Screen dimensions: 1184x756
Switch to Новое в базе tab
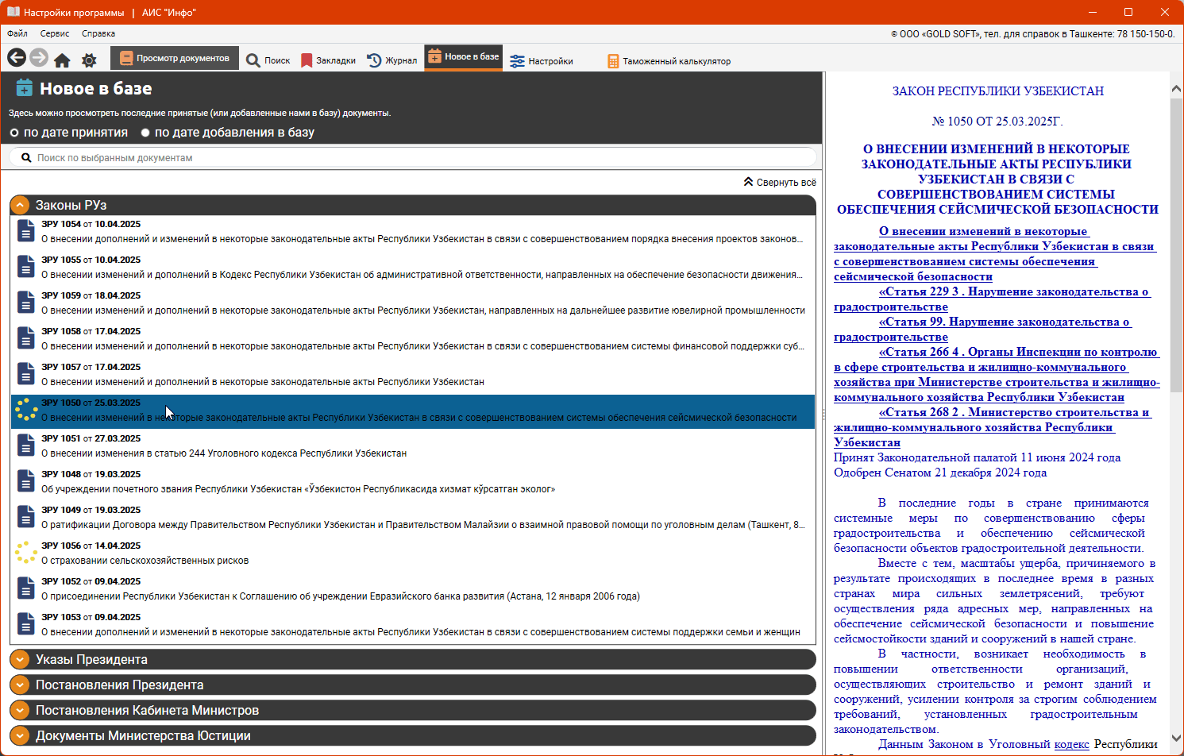click(464, 57)
